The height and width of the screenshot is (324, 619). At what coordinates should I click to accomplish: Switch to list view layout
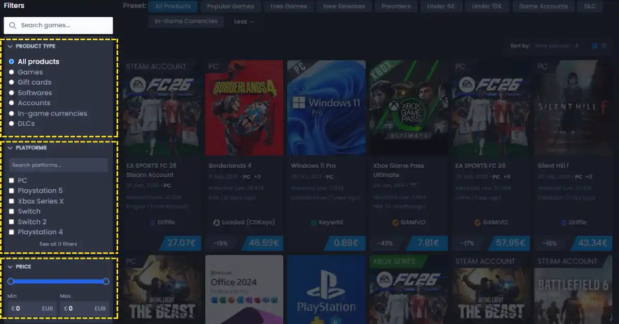click(x=605, y=45)
